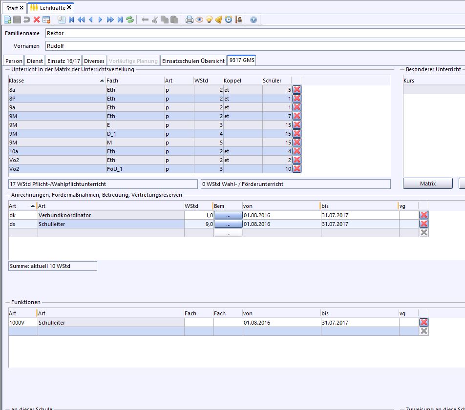
Task: Close the Lehrkräfte tab
Action: (69, 7)
